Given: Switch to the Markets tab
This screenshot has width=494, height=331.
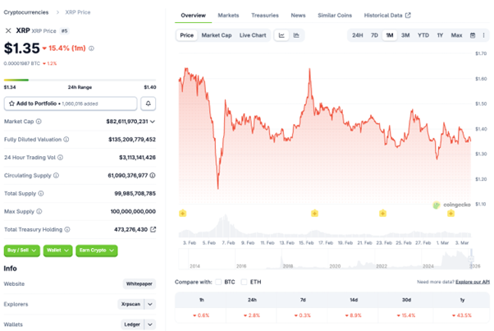Looking at the screenshot, I should (x=228, y=15).
